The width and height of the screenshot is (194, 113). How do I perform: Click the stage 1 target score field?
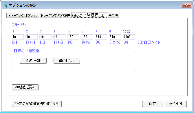[18, 37]
